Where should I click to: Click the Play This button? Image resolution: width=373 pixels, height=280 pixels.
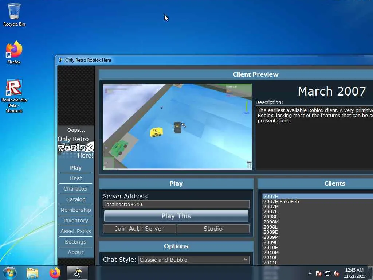[x=176, y=216]
